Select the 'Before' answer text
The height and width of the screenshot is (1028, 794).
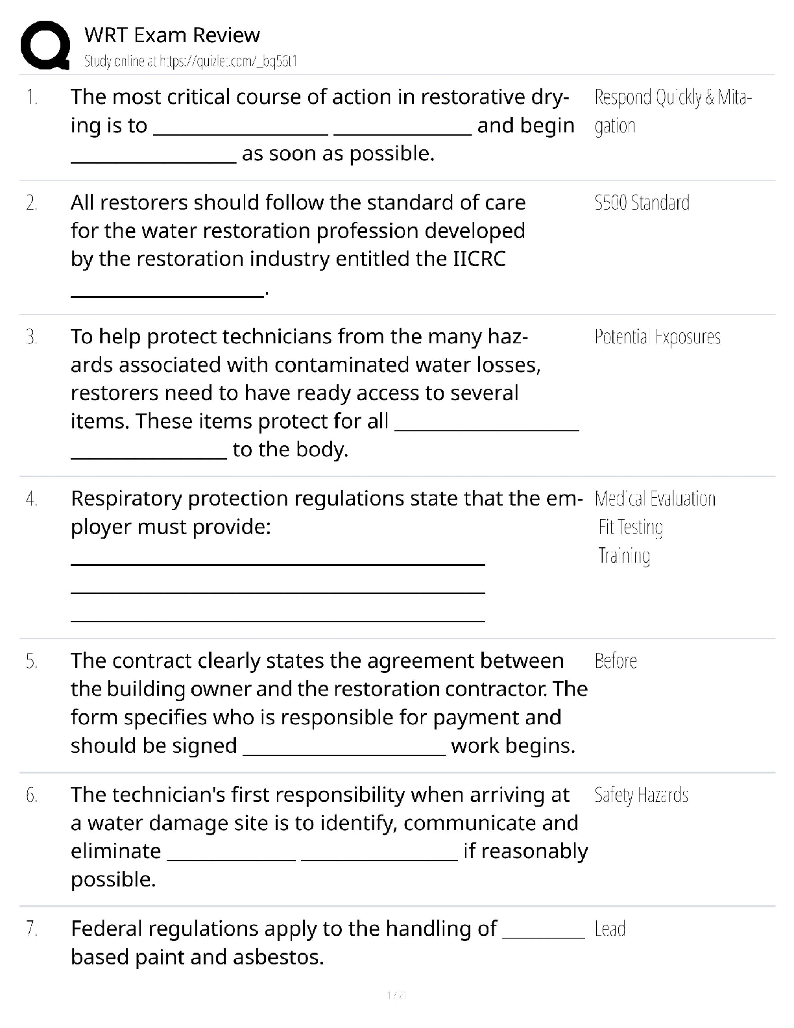pyautogui.click(x=616, y=661)
